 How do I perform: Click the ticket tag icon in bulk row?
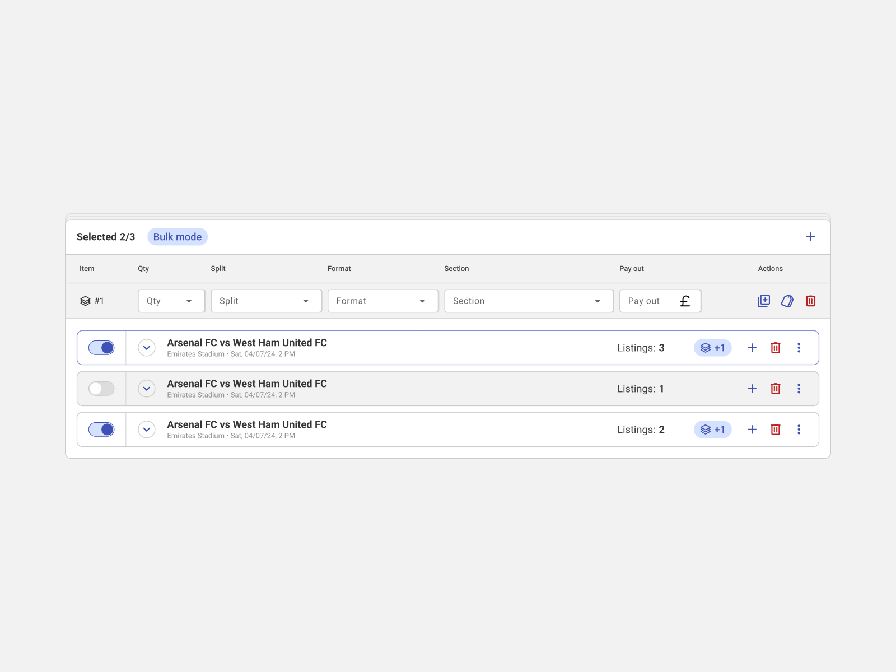coord(787,301)
